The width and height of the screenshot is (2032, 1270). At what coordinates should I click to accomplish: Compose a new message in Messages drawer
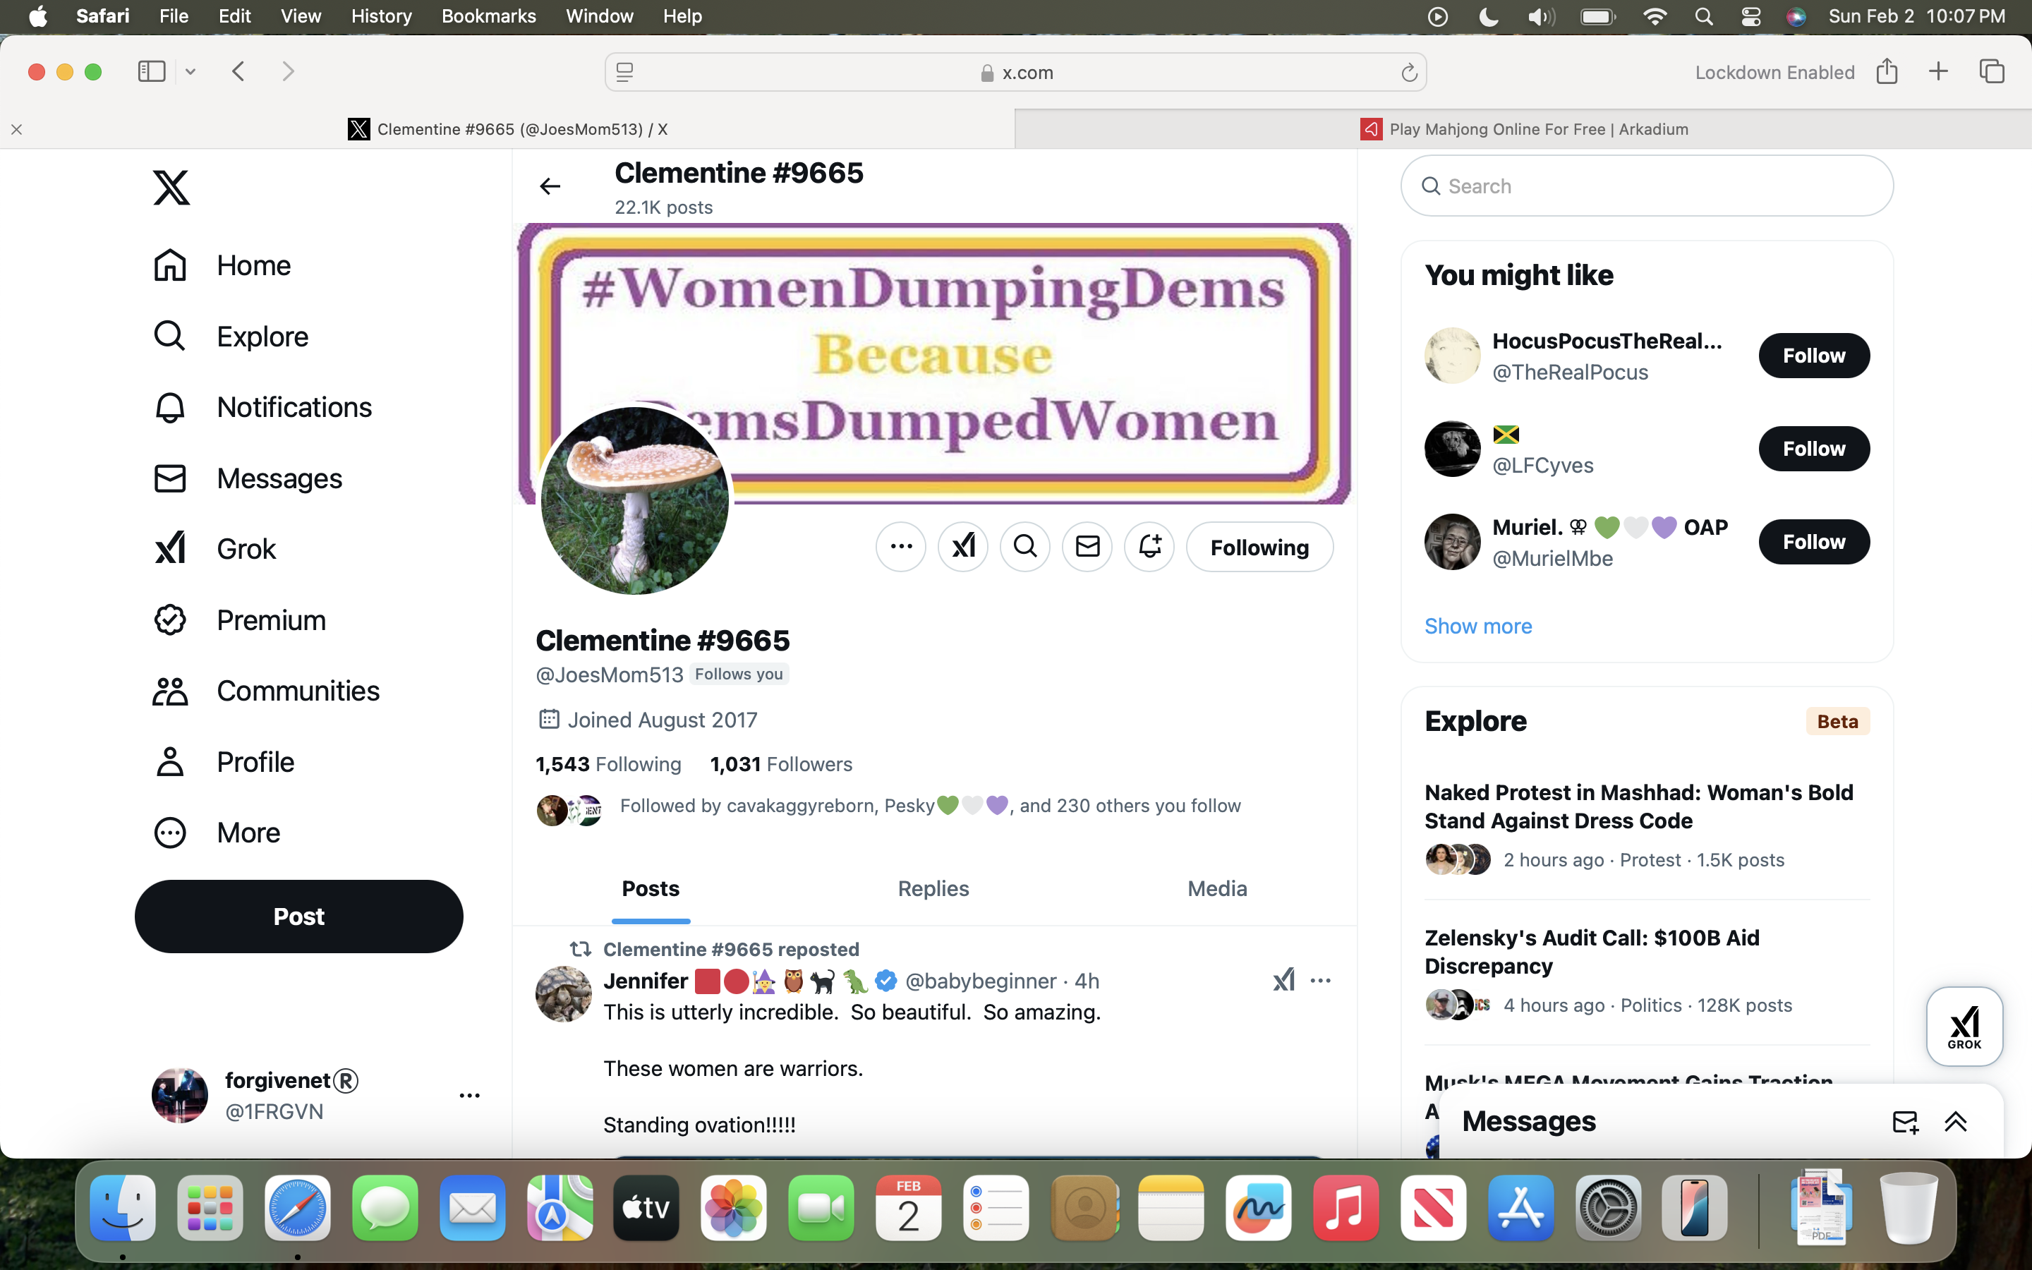(x=1905, y=1121)
